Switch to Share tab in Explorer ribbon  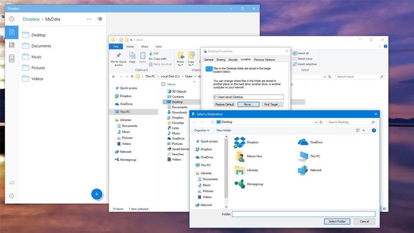point(144,47)
